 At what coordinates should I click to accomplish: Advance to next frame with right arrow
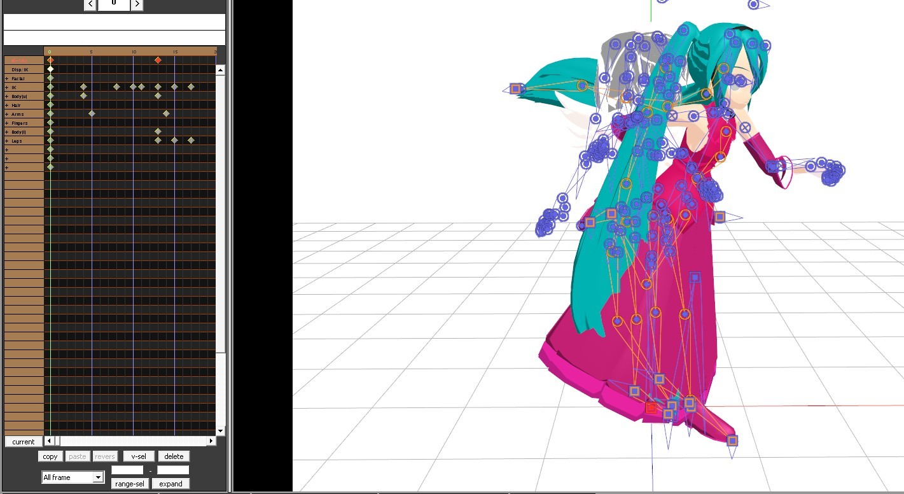point(137,4)
